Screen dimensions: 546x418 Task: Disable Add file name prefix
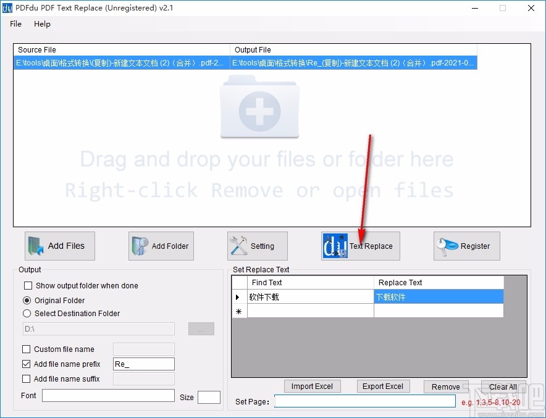tap(26, 364)
